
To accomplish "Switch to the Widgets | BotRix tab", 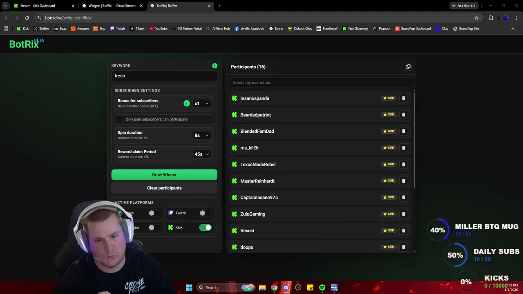I will pyautogui.click(x=111, y=6).
